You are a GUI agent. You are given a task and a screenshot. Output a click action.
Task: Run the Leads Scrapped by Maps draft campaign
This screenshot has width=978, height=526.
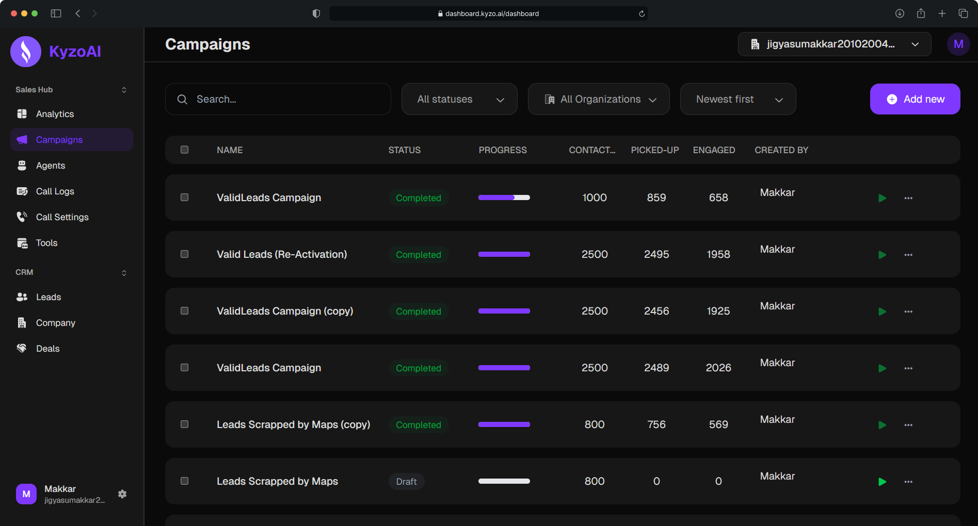click(x=882, y=482)
